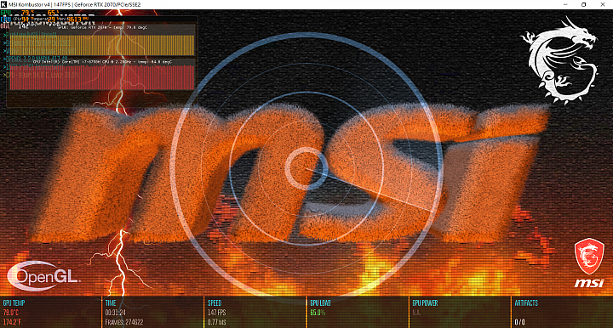
Task: Click the Intel Core i7-8750H graph caption
Action: click(102, 62)
